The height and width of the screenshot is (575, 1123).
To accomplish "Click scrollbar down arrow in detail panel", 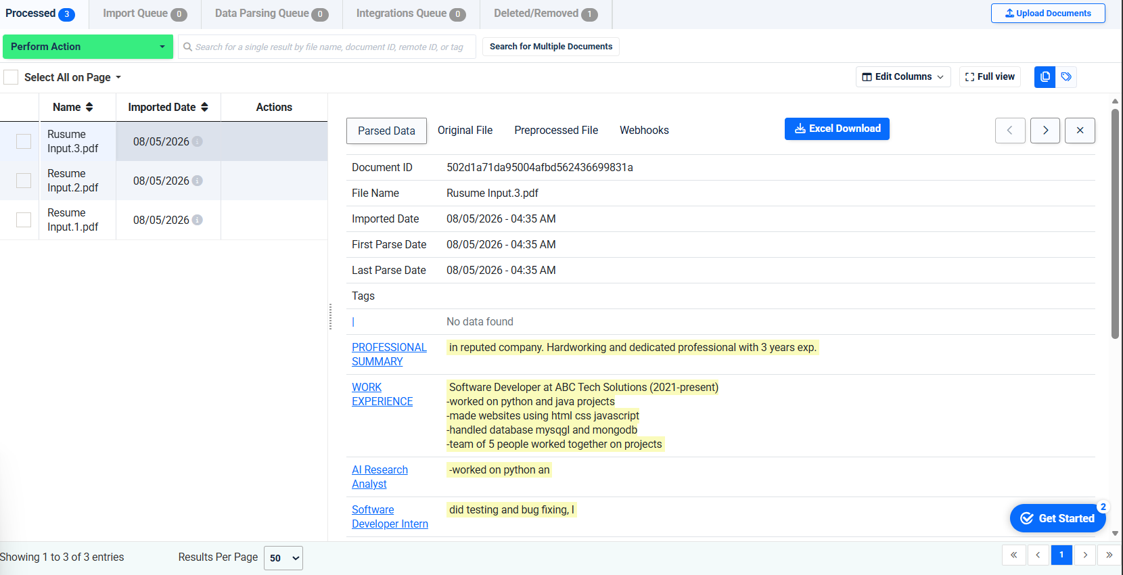I will click(1115, 534).
